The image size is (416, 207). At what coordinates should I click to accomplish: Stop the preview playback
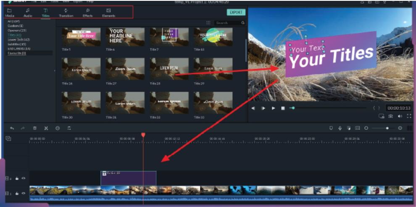coord(283,108)
